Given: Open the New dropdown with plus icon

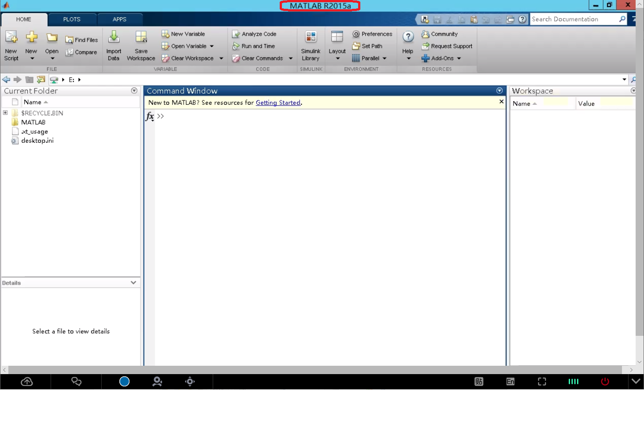Looking at the screenshot, I should coord(31,46).
